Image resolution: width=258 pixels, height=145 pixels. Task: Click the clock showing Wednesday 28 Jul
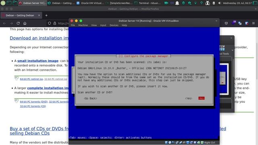(x=237, y=3)
